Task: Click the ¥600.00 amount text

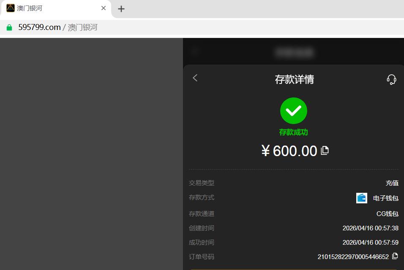Action: 289,151
